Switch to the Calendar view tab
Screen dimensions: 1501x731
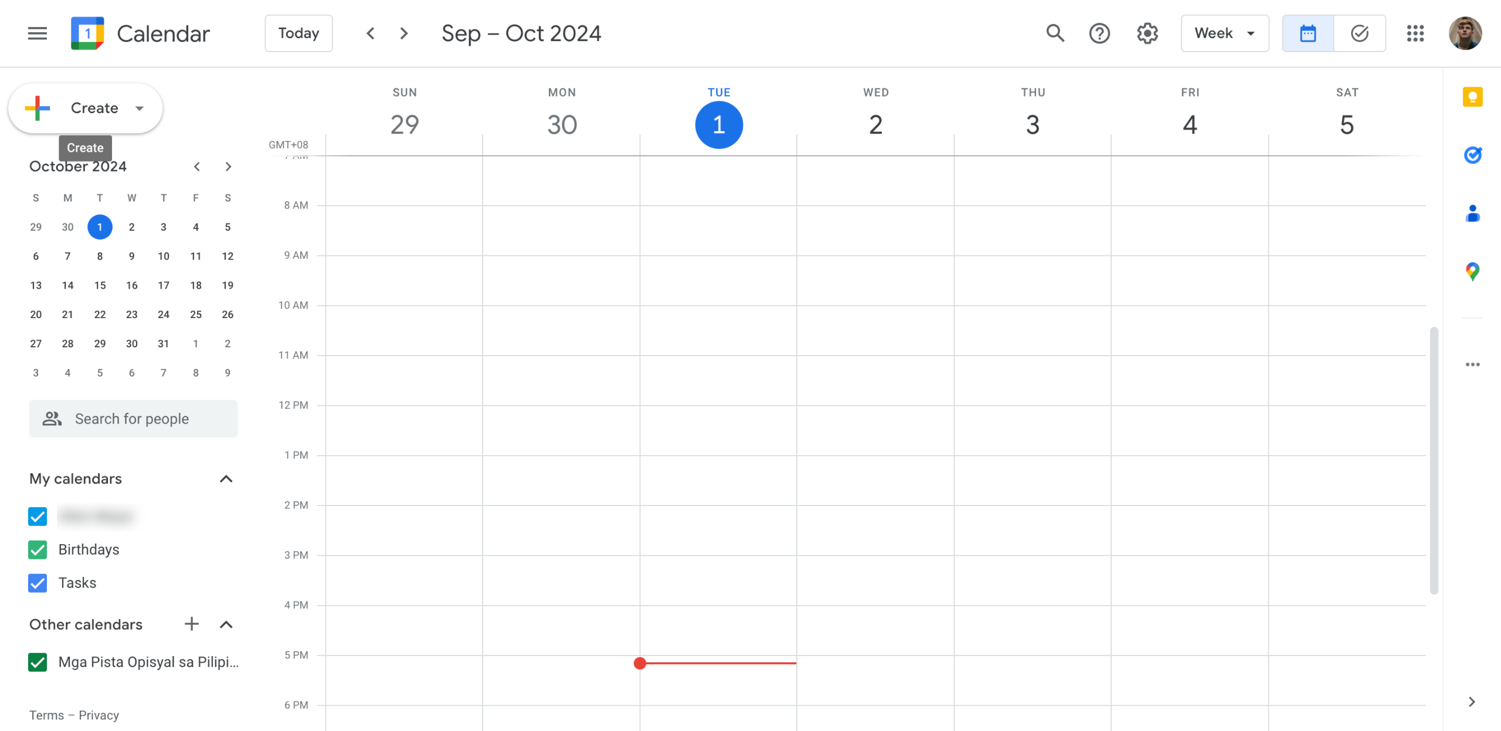[x=1308, y=33]
